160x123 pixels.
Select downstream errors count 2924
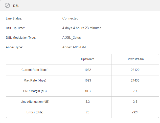[x=135, y=112]
